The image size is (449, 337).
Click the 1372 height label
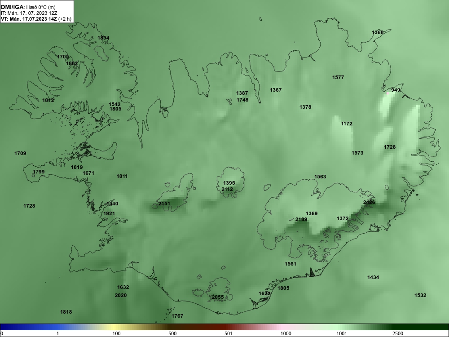pyautogui.click(x=343, y=219)
